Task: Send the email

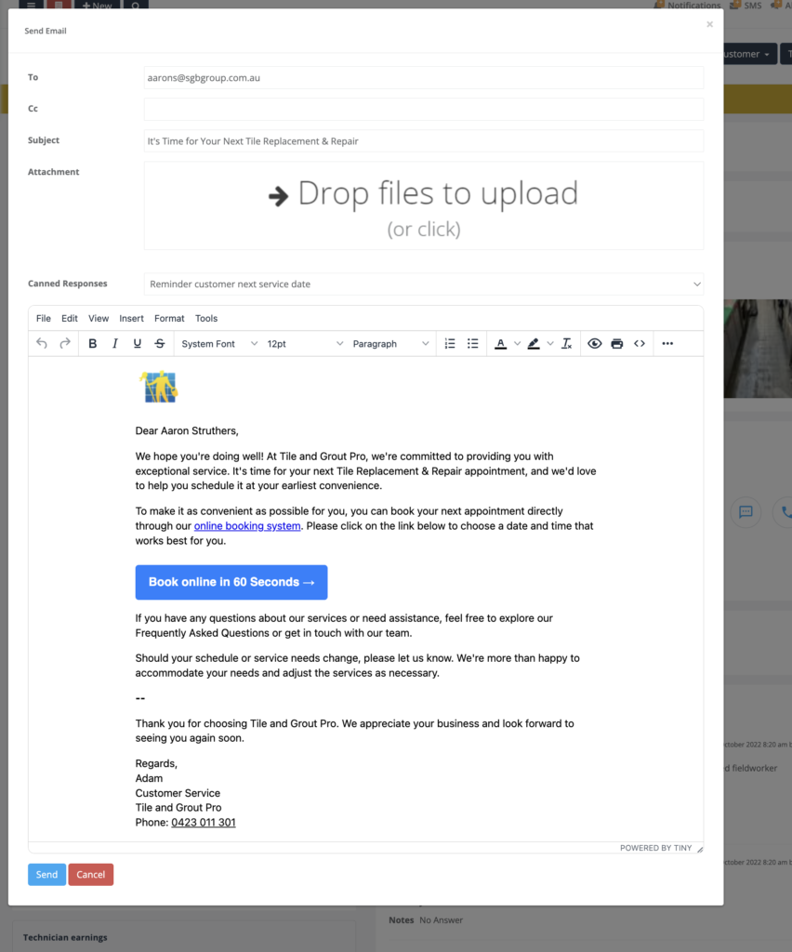Action: (x=46, y=874)
